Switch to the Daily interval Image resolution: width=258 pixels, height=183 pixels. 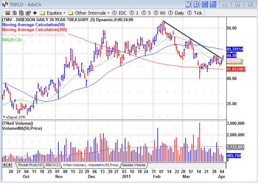pyautogui.click(x=176, y=13)
